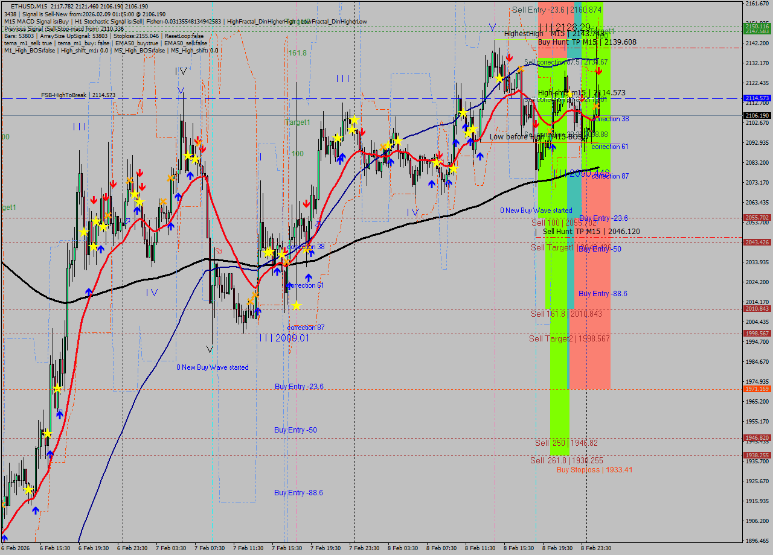Select the FSB-HighToBreak 2114.573 line label
Screen dimensions: 773x555
tap(78, 95)
